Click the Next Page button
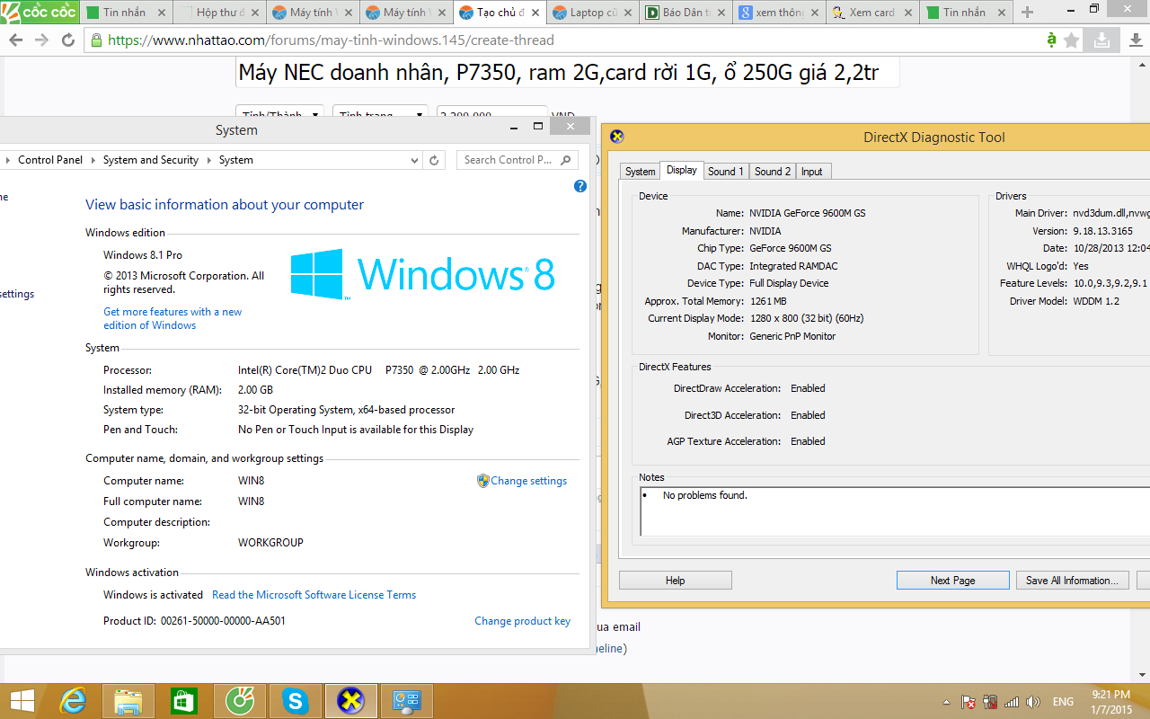The width and height of the screenshot is (1150, 719). click(x=953, y=581)
